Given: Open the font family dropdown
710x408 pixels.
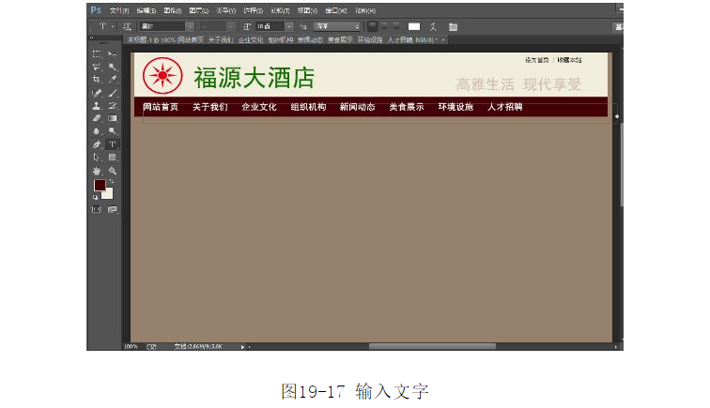Looking at the screenshot, I should 189,27.
